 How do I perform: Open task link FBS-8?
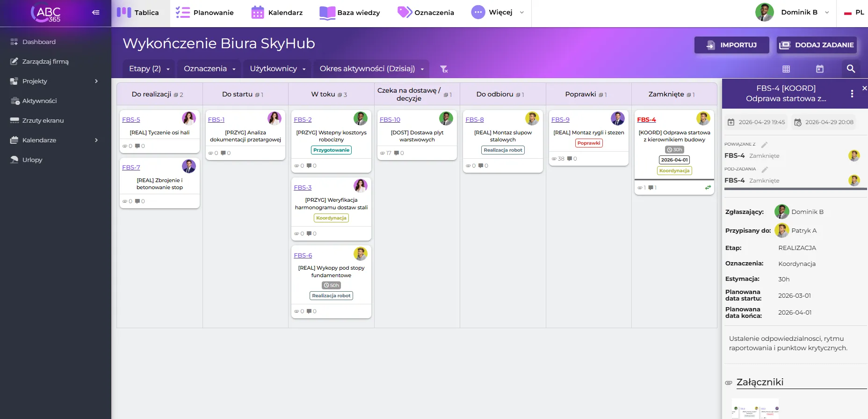coord(475,120)
